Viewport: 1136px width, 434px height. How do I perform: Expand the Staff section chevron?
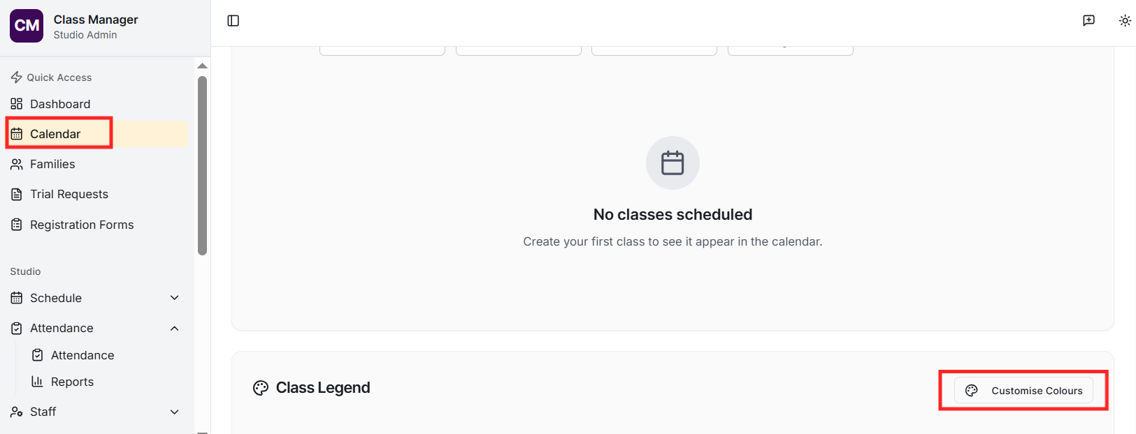(175, 412)
